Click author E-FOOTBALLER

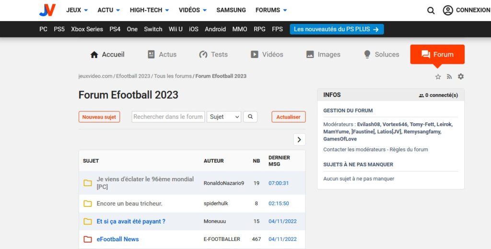pos(222,239)
